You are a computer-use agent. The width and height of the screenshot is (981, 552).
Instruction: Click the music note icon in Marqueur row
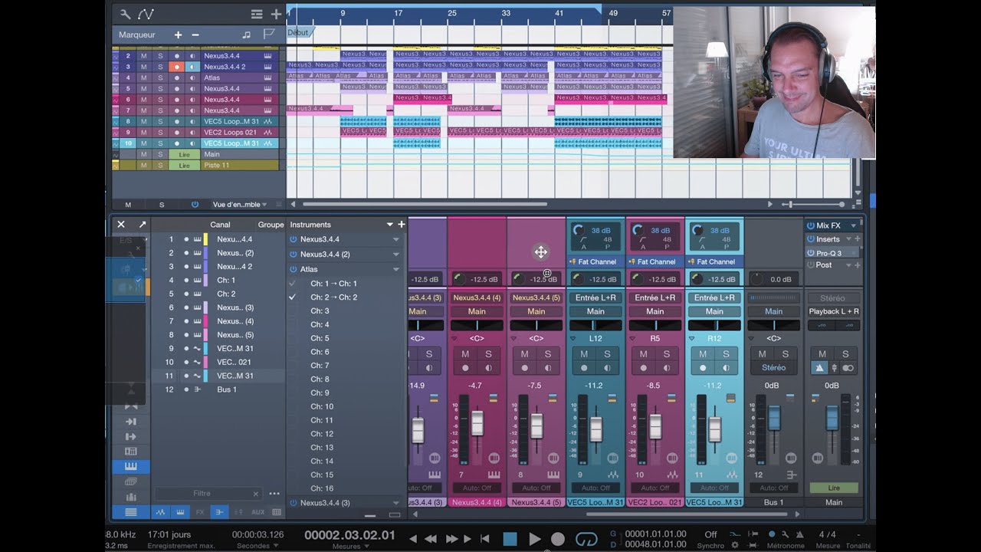pos(246,34)
